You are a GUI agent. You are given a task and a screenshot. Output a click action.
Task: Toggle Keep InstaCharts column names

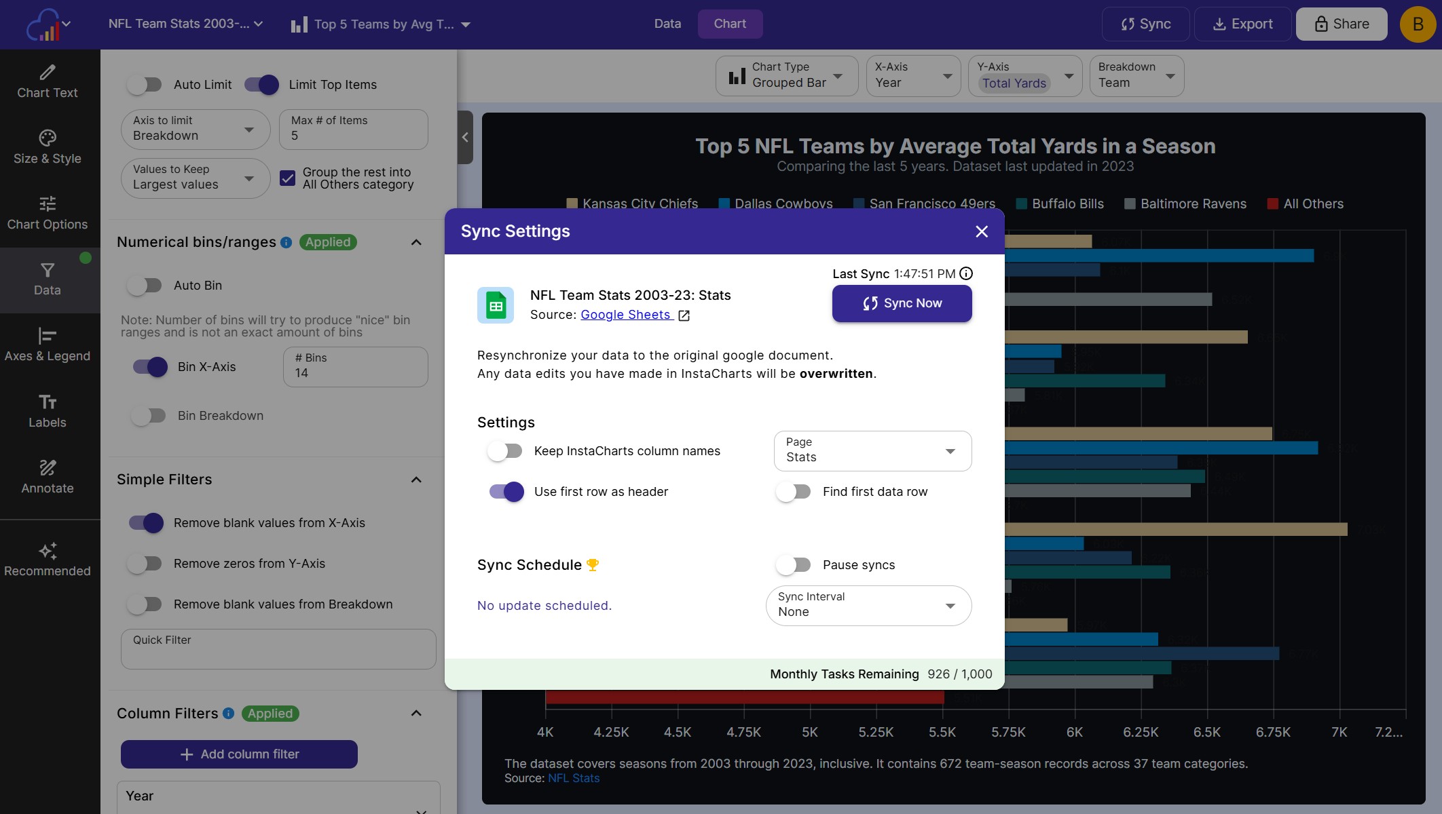pyautogui.click(x=505, y=451)
